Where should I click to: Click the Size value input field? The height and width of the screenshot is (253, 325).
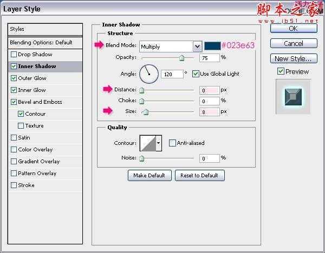tap(209, 111)
